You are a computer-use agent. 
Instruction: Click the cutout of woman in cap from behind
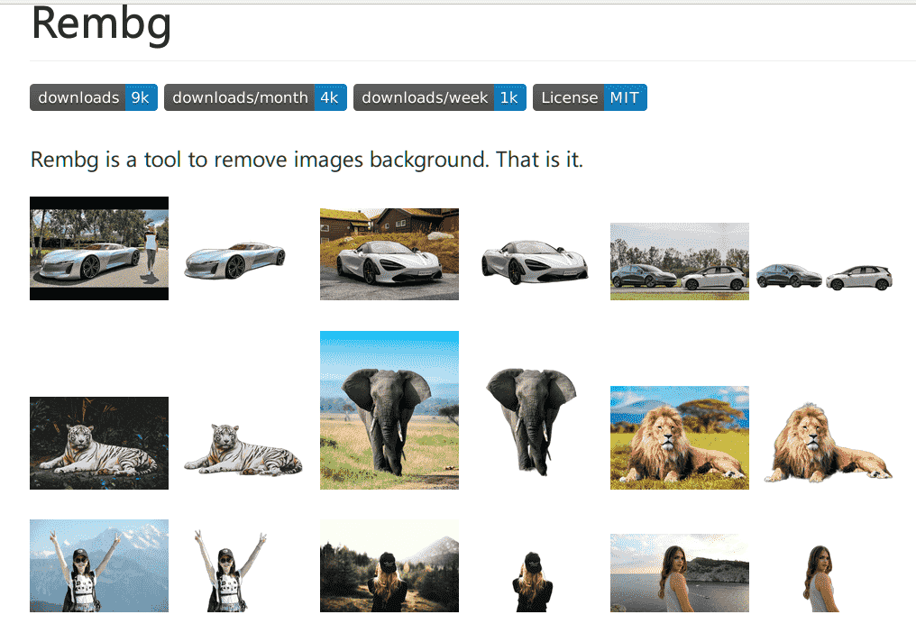[x=532, y=582]
